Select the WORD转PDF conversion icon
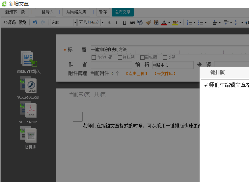Image resolution: width=249 pixels, height=182 pixels. (x=28, y=110)
